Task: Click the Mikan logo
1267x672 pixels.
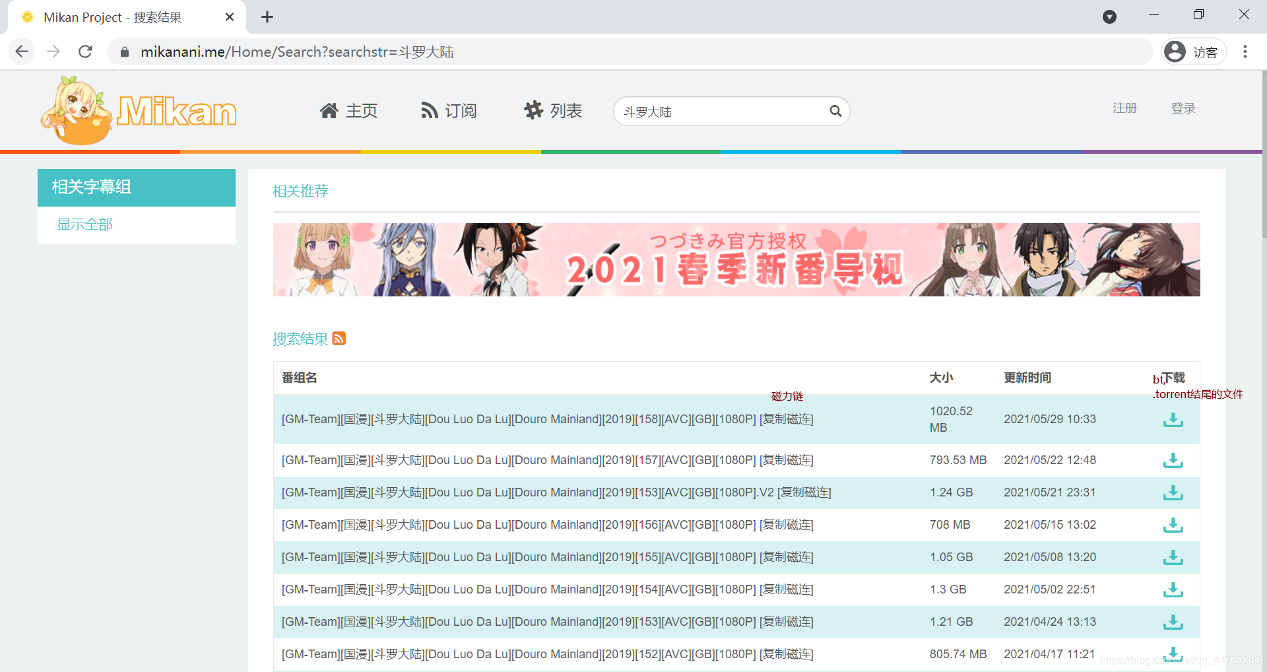Action: coord(139,110)
